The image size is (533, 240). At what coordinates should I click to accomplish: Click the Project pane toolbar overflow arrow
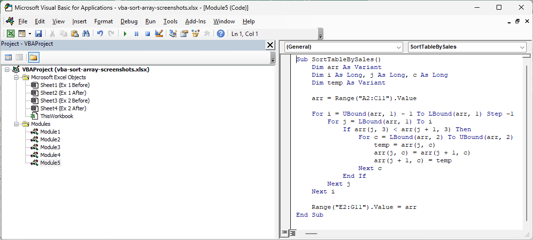click(273, 59)
